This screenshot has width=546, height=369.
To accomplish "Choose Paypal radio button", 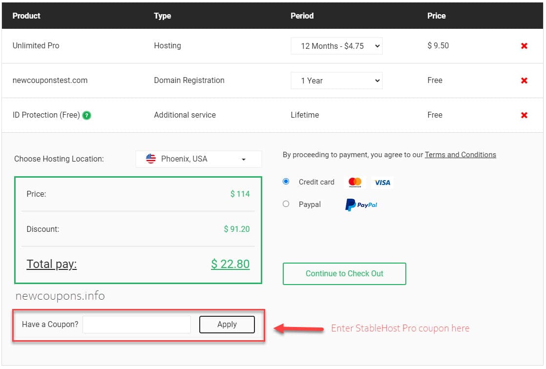I will [x=286, y=204].
